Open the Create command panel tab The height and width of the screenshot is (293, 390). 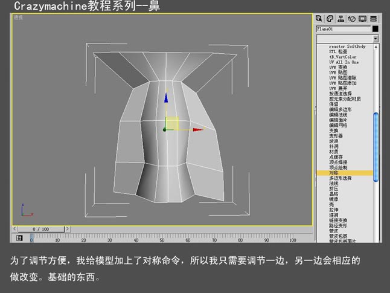click(319, 19)
